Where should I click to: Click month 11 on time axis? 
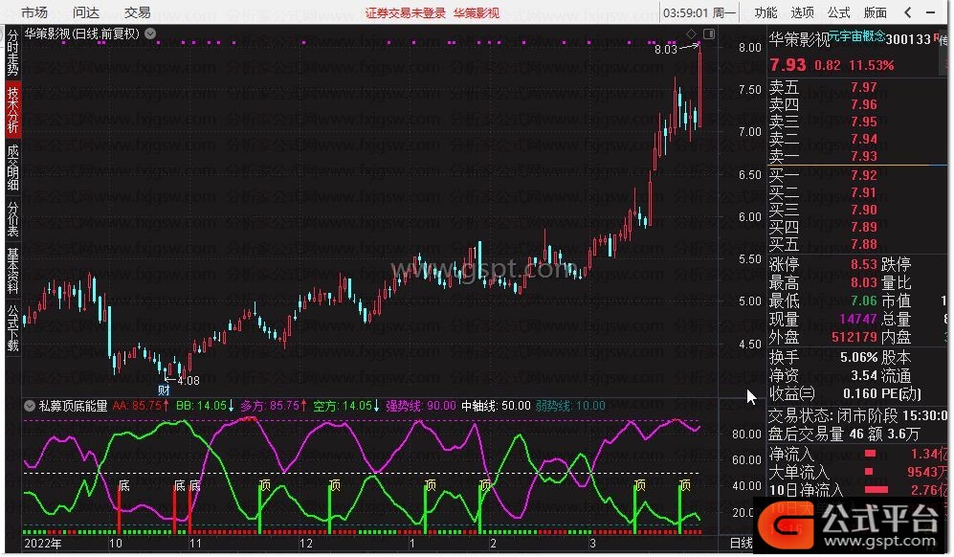[x=194, y=543]
